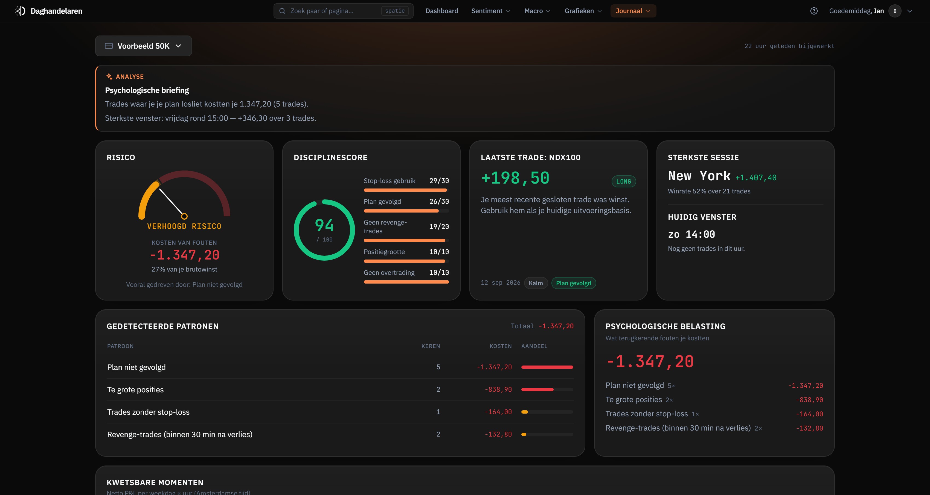
Task: Open the Journaal dropdown menu
Action: click(x=633, y=11)
